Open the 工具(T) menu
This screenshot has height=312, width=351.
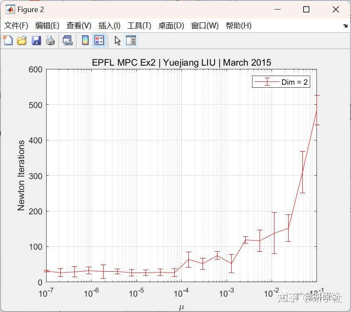pyautogui.click(x=139, y=25)
